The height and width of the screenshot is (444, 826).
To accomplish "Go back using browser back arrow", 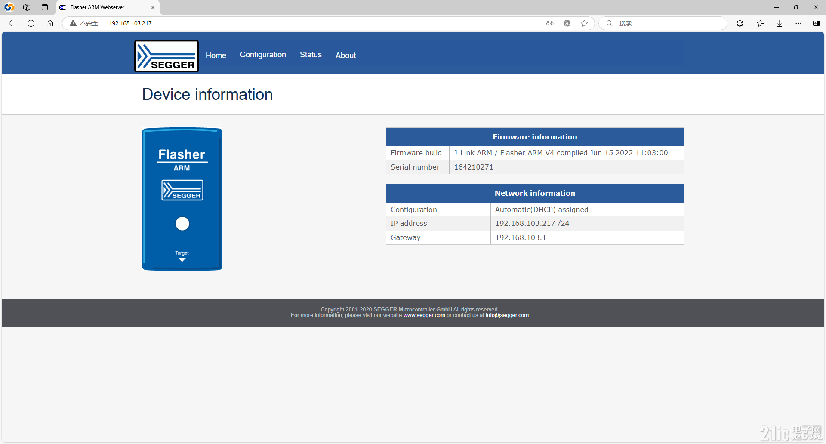I will tap(12, 23).
